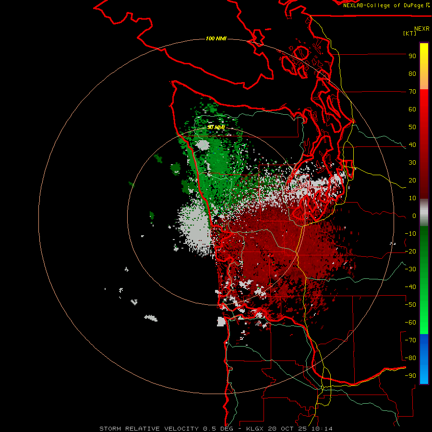Viewport: 432px width, 432px height.
Task: Click the 0 value on velocity scale
Action: pos(414,216)
